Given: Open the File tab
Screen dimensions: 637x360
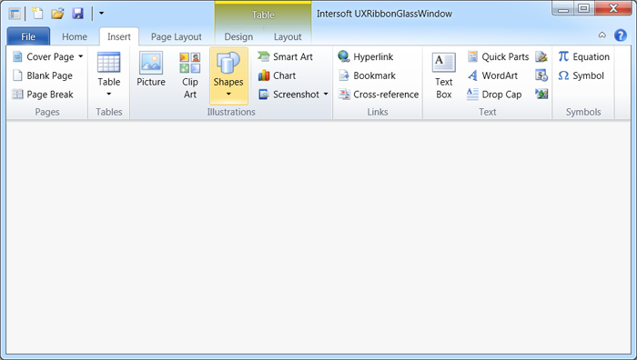Looking at the screenshot, I should (28, 36).
